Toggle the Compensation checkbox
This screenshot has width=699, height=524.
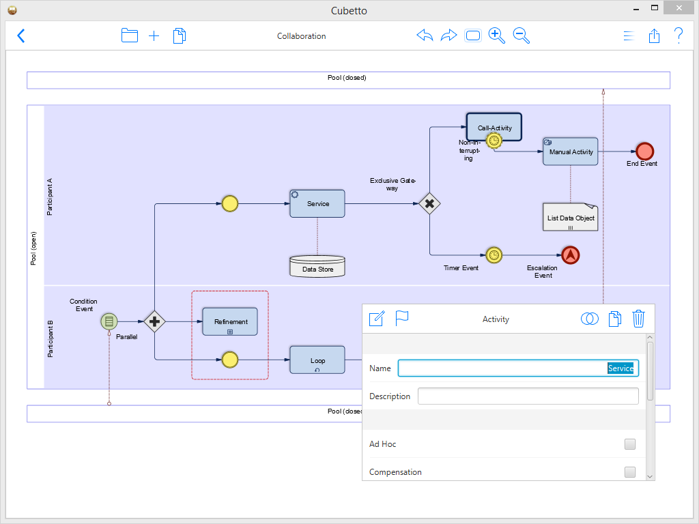pos(630,472)
